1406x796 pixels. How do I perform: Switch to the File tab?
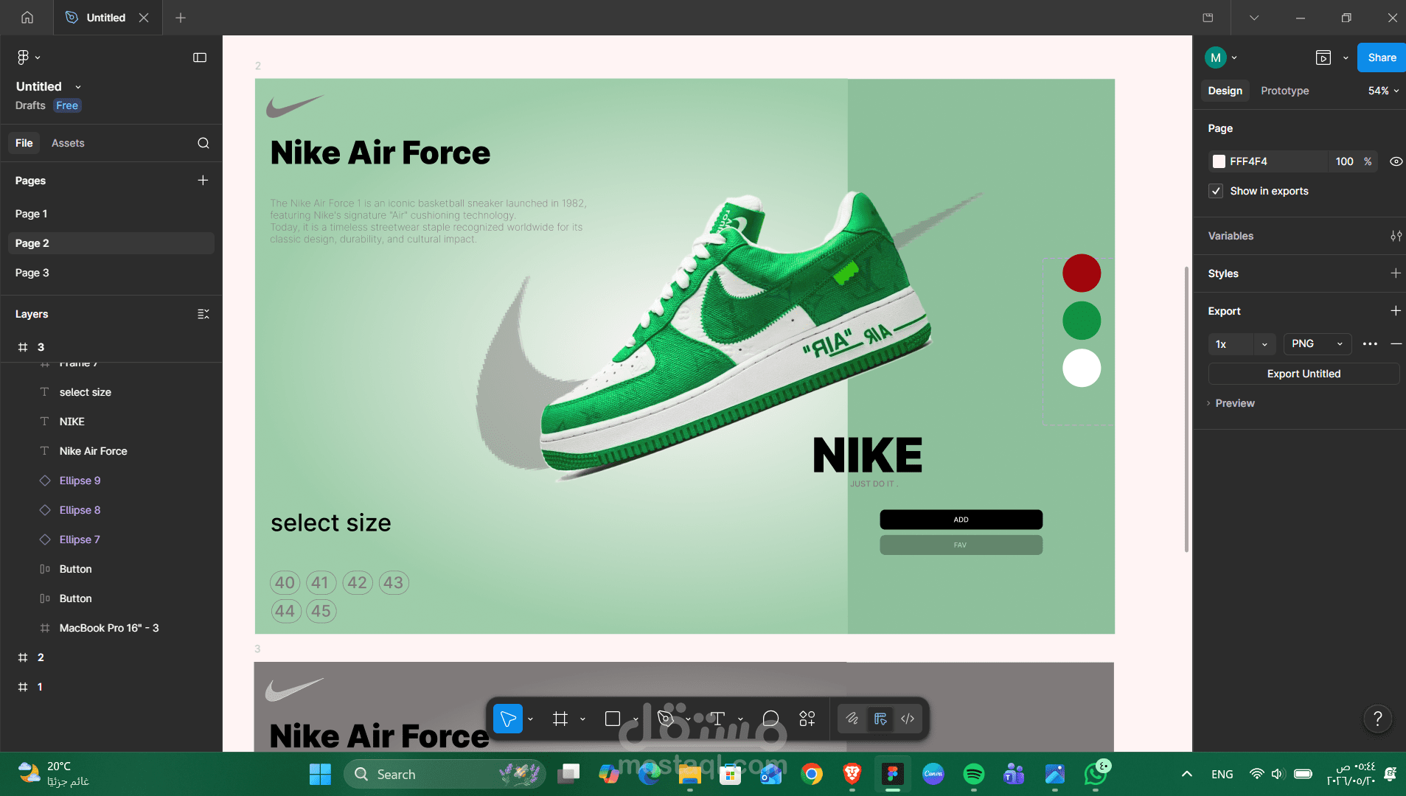24,143
